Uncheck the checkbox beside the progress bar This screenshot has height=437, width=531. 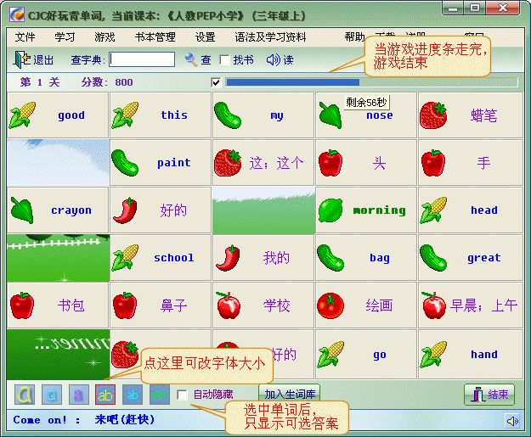tap(216, 82)
